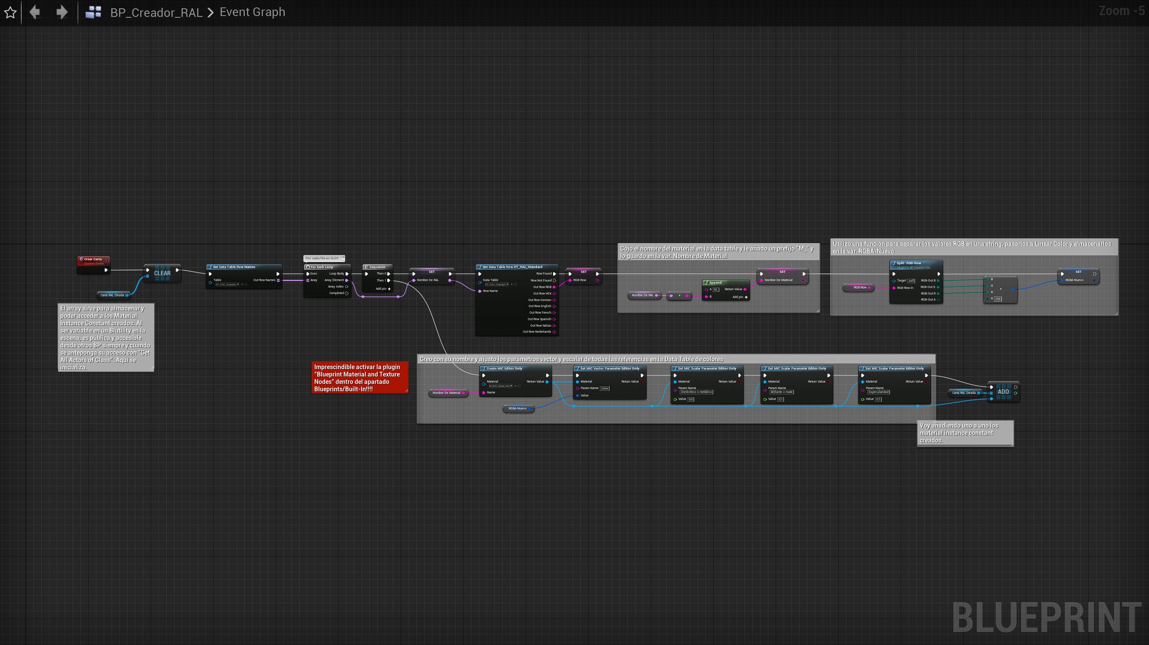Click the Dieléctrico o metálico param name field

coord(696,392)
